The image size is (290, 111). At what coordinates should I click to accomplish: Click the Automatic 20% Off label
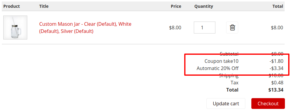(217, 68)
